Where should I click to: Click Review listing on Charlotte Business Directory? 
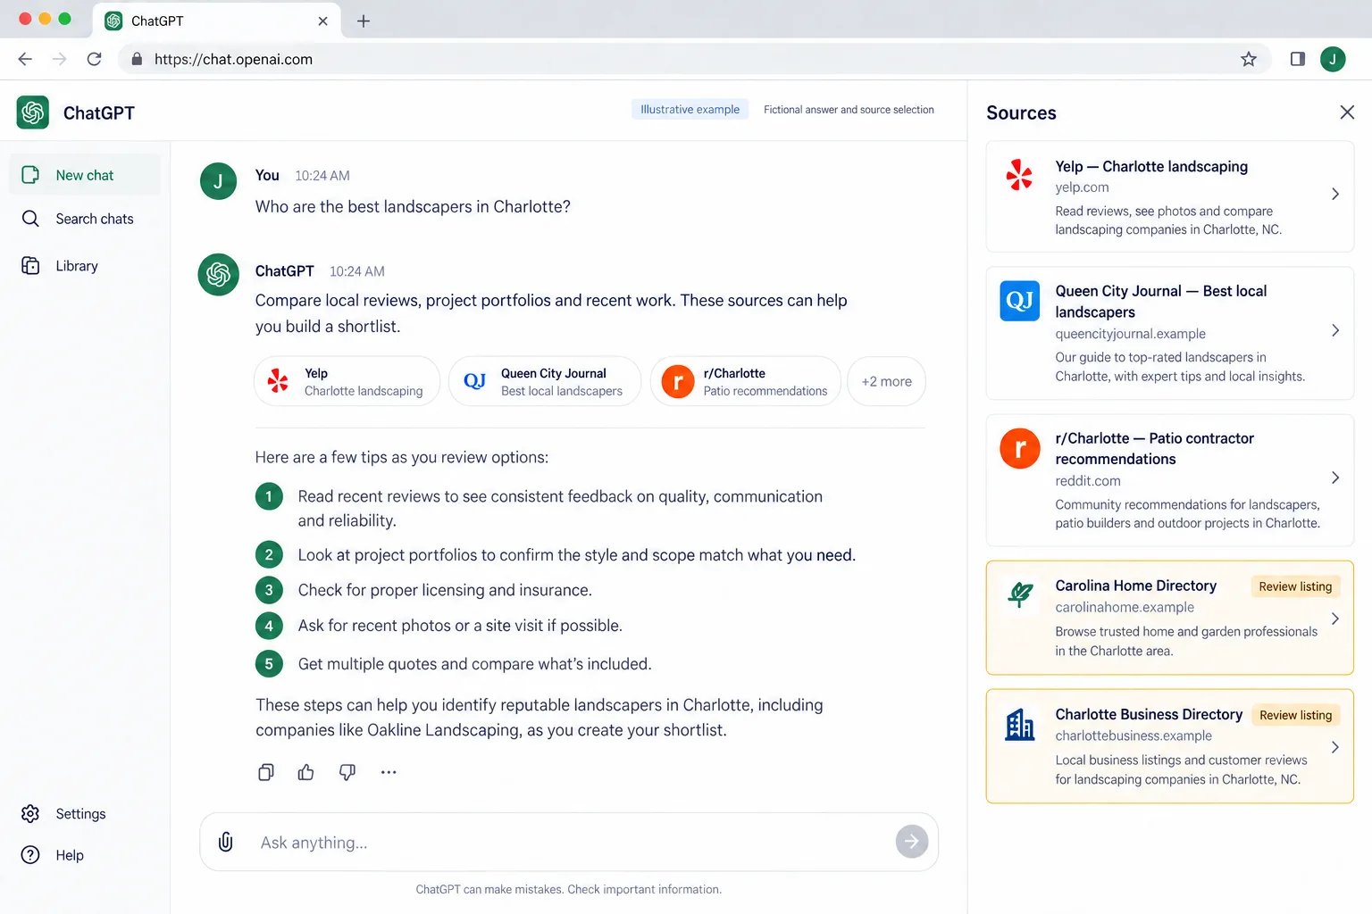point(1295,715)
